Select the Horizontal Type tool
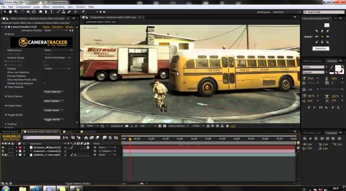The height and width of the screenshot is (191, 346). [x=51, y=12]
